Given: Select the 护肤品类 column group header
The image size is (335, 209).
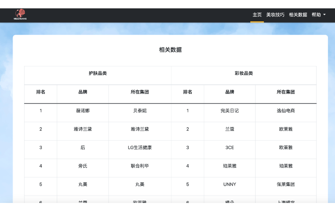Looking at the screenshot, I should pyautogui.click(x=98, y=73).
